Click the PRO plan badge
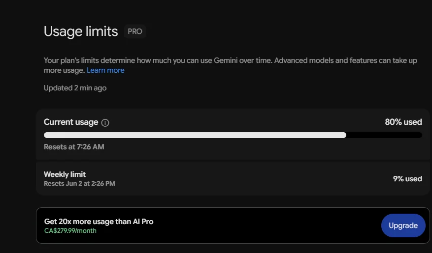Screen dimensions: 432x253 (x=135, y=31)
